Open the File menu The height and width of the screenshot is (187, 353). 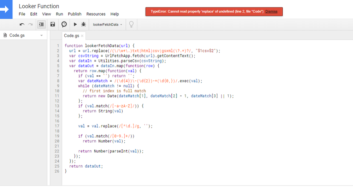(22, 14)
